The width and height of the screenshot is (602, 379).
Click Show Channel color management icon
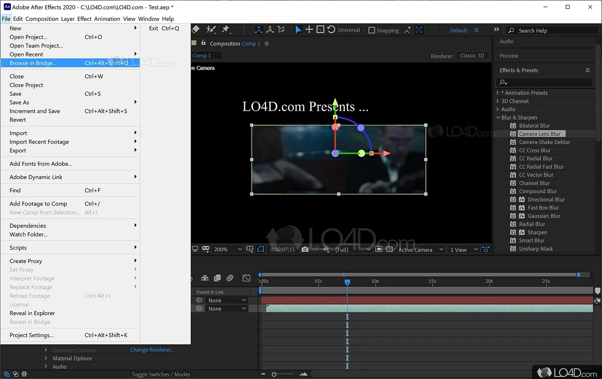326,249
